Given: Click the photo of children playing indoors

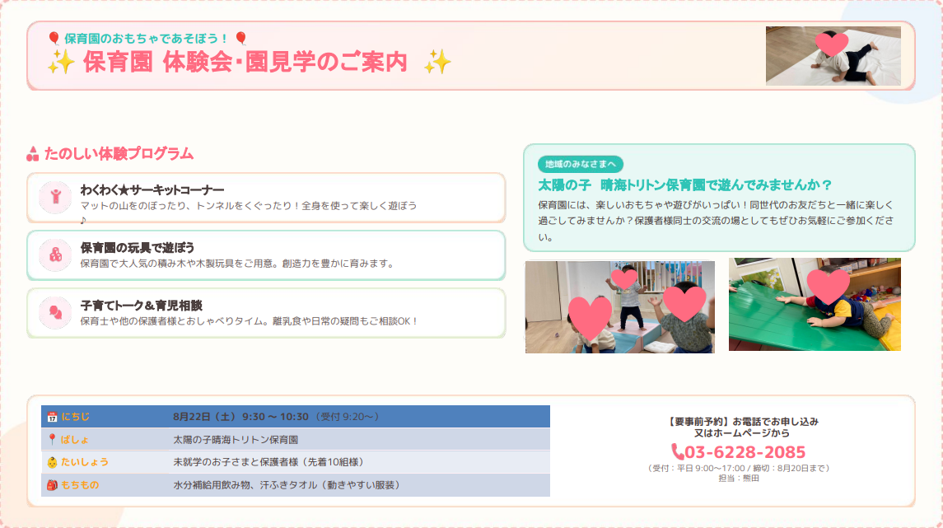Looking at the screenshot, I should click(619, 306).
